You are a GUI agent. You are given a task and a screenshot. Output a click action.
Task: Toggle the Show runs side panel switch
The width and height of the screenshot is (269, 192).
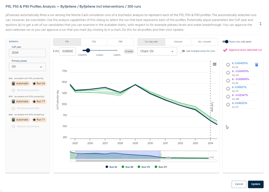226,42
